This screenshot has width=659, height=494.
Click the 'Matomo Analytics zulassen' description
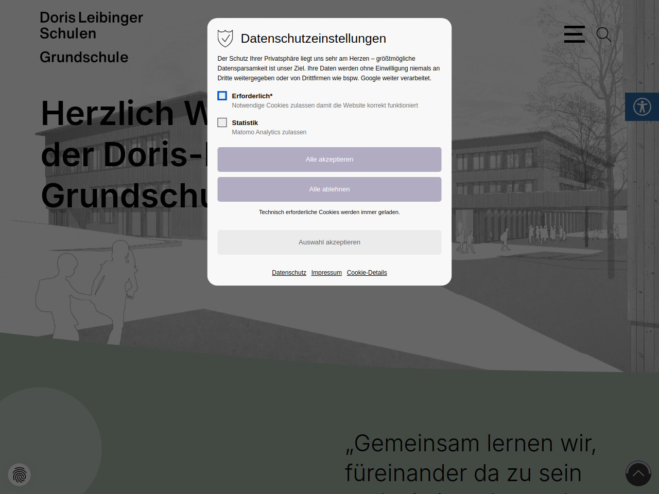[269, 132]
